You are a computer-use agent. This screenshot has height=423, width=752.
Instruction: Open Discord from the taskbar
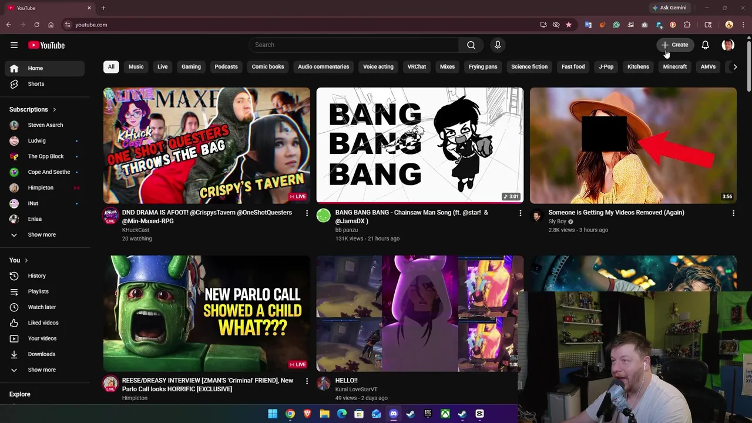coord(394,414)
